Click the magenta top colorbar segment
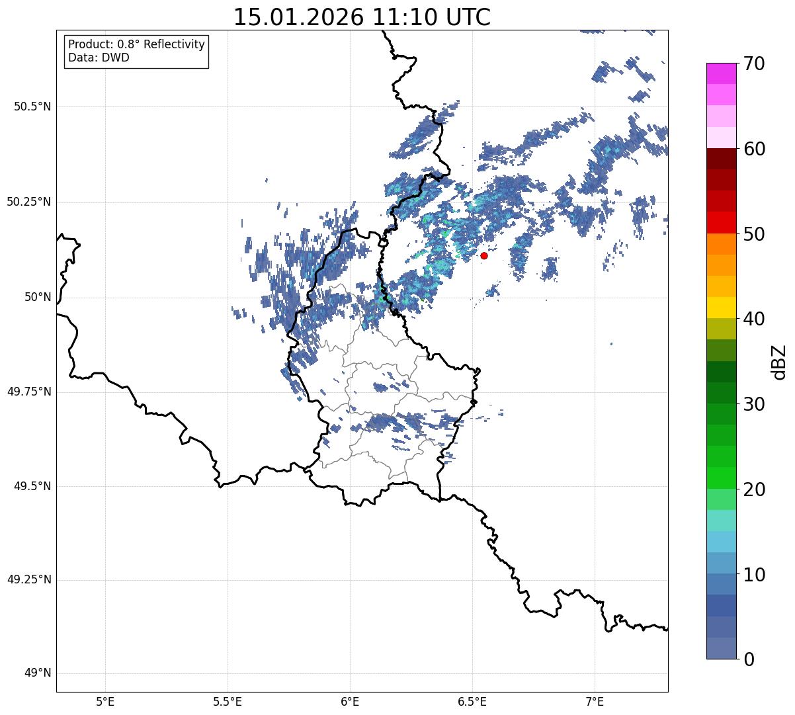Viewport: 795px width, 715px height. (x=721, y=73)
